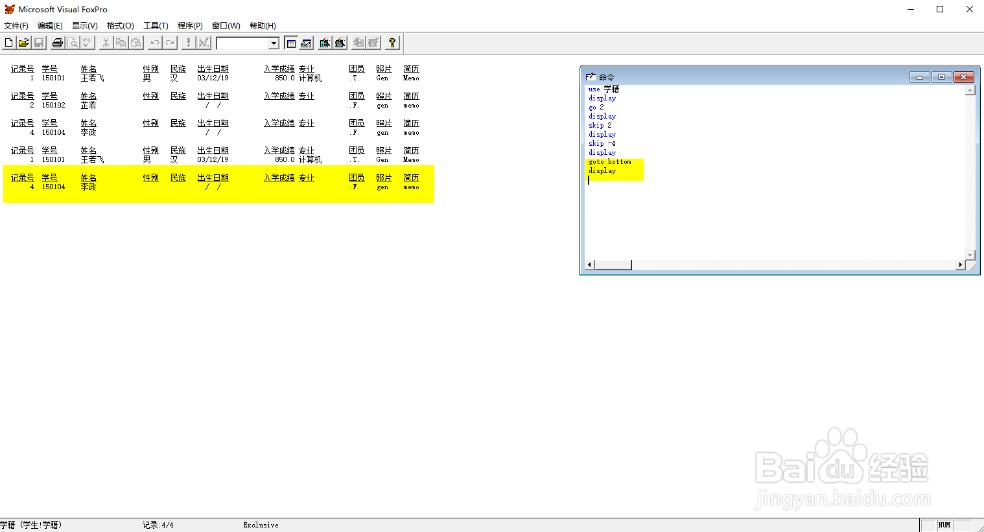Screen dimensions: 984x532
Task: Click the down arrow of command window scrollbar
Action: [970, 255]
